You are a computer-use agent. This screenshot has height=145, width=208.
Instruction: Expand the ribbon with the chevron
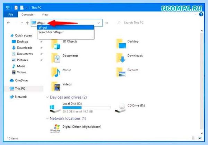(x=196, y=14)
